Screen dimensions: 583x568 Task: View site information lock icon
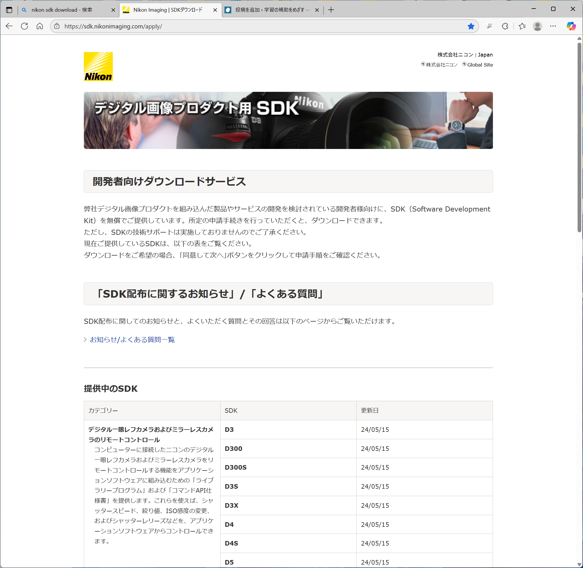(x=57, y=26)
